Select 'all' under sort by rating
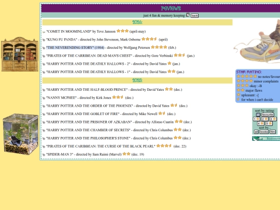The height and width of the screenshot is (210, 280). (258, 115)
